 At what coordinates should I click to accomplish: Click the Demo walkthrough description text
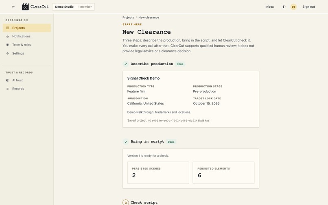[x=159, y=112]
